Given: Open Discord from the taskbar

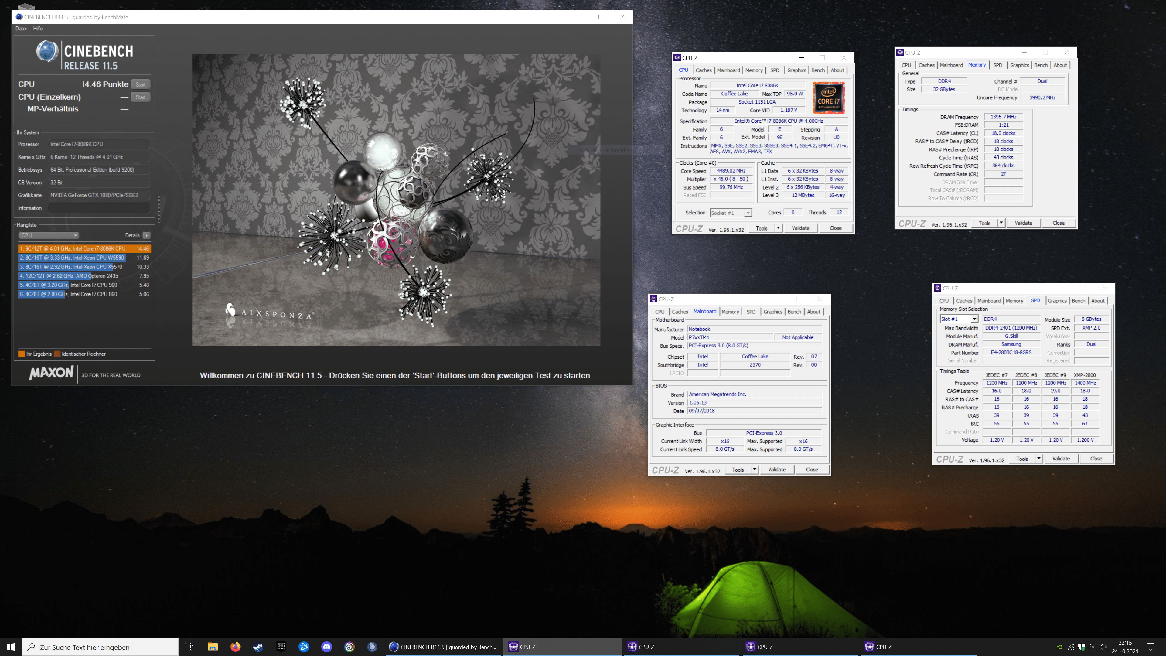Looking at the screenshot, I should pyautogui.click(x=326, y=647).
